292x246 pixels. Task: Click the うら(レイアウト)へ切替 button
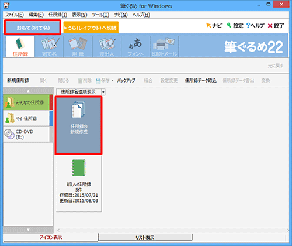click(x=91, y=28)
